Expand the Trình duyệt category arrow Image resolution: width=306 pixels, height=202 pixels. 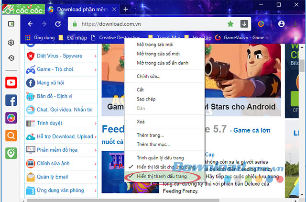(96, 123)
